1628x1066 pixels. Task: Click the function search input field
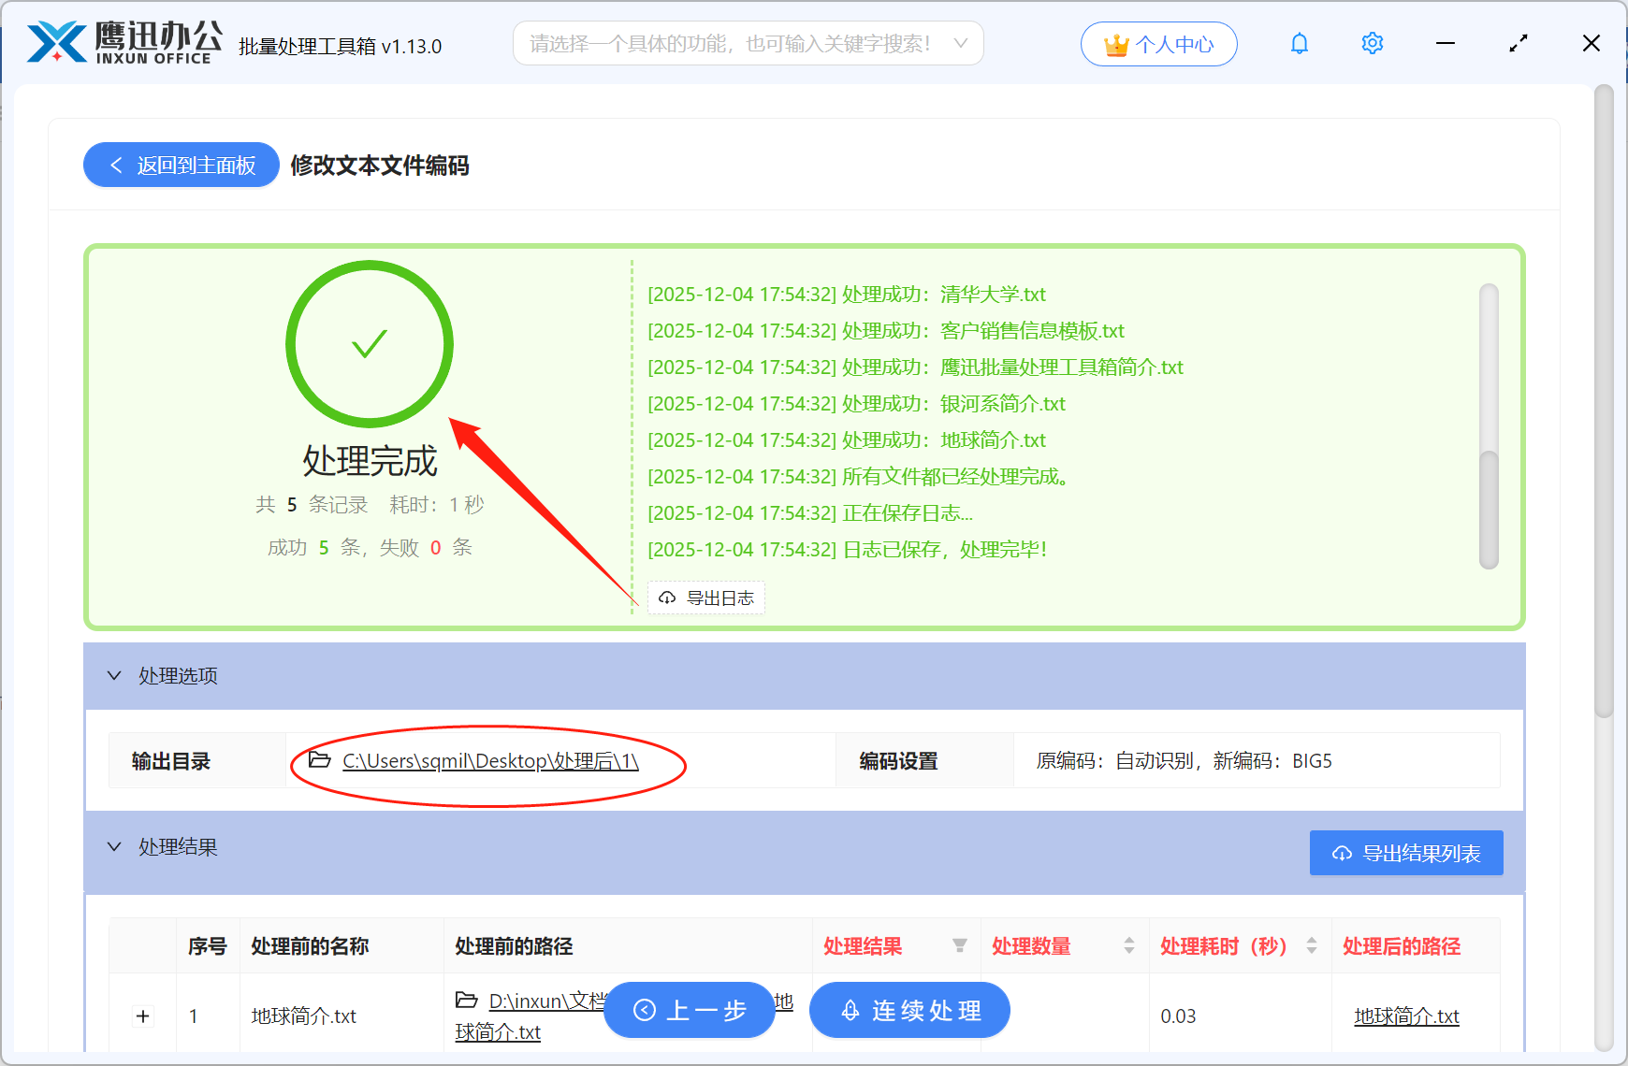click(730, 43)
